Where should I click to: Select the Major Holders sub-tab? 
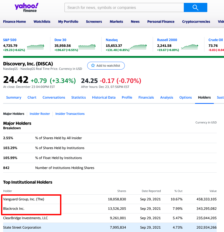[x=14, y=114]
